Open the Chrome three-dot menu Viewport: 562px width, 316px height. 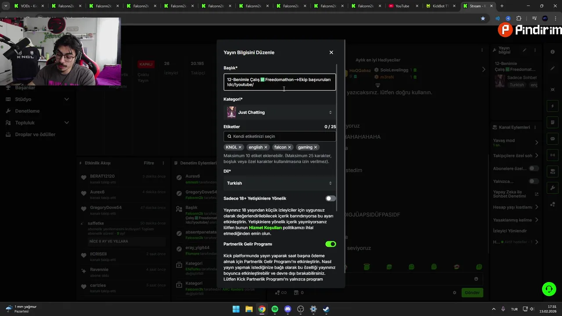tap(556, 18)
